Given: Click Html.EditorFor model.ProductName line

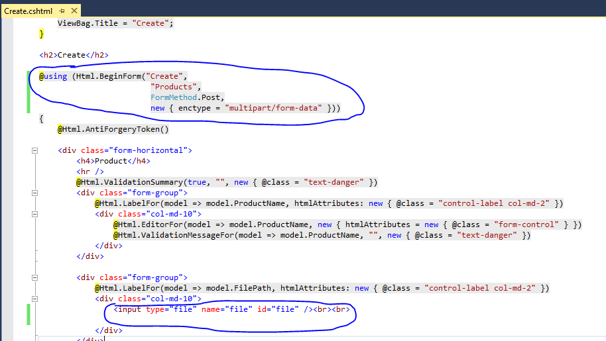Looking at the screenshot, I should coord(347,224).
